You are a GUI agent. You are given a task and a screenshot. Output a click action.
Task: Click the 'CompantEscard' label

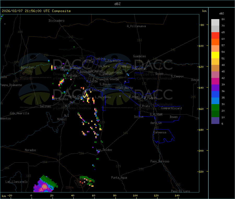pyautogui.click(x=172, y=108)
